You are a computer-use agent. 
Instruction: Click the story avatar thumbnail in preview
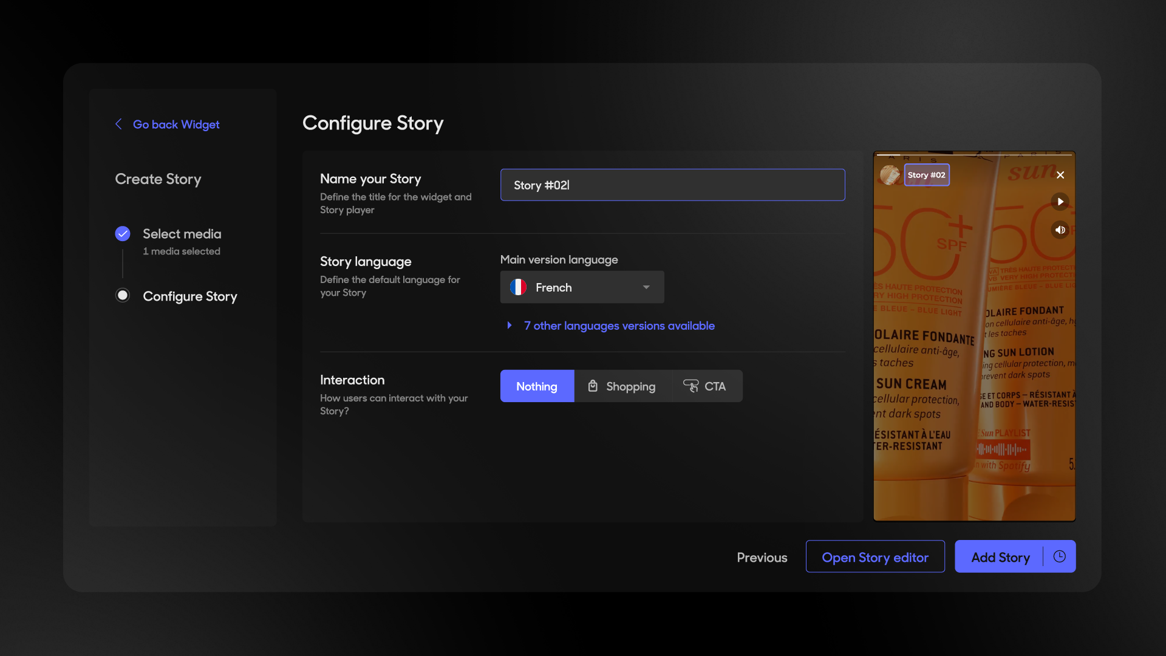click(x=890, y=175)
